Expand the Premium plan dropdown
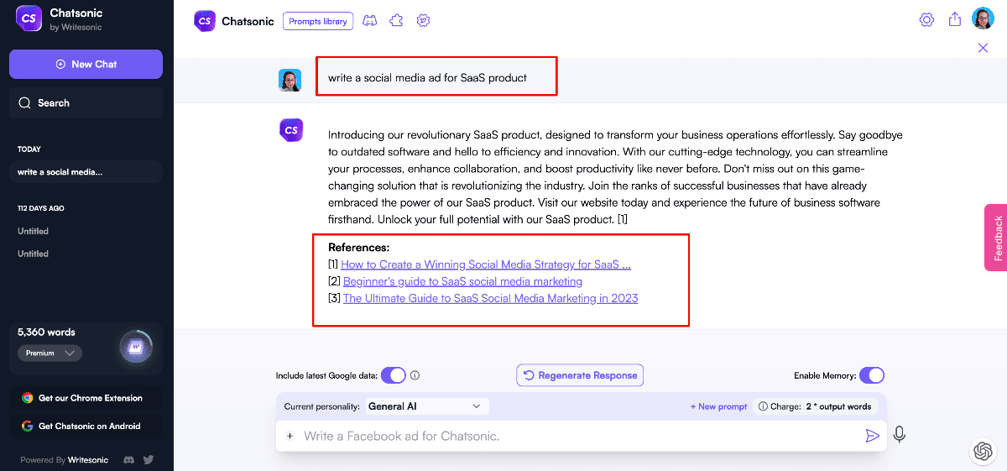The height and width of the screenshot is (471, 1007). click(x=50, y=353)
